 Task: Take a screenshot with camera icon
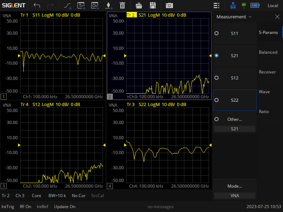coord(169,6)
